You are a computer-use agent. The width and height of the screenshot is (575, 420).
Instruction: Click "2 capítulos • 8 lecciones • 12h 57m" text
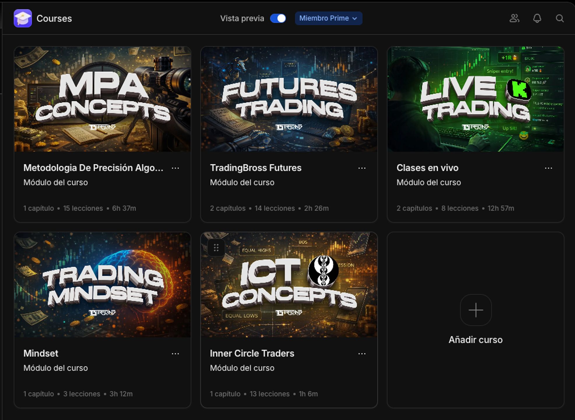pos(455,208)
